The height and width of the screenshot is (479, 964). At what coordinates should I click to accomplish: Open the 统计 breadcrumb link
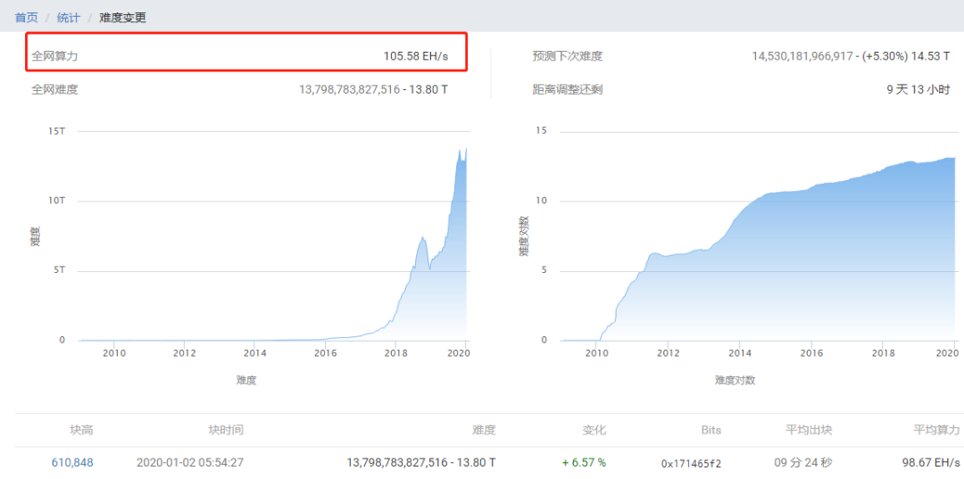pos(68,17)
